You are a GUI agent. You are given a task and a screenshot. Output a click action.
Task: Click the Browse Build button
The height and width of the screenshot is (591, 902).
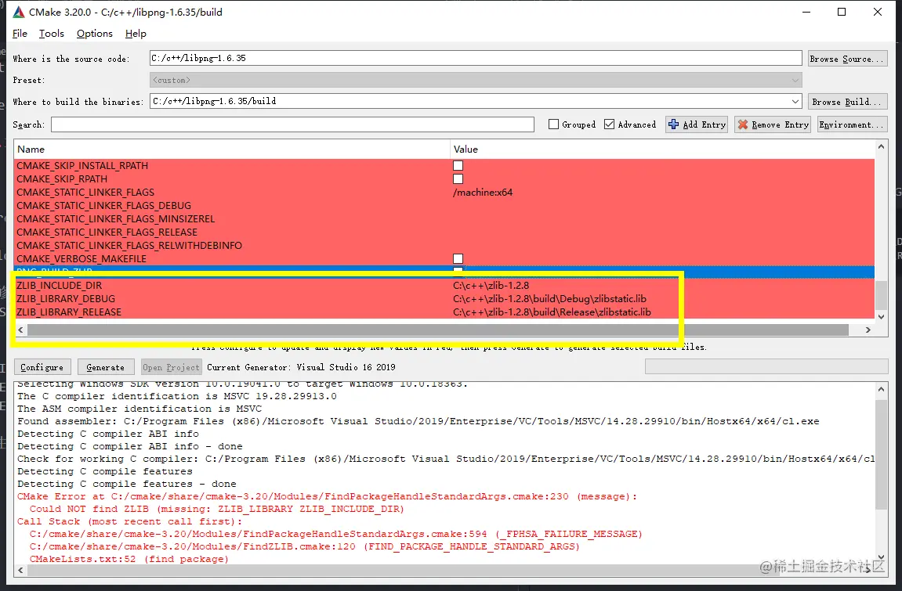coord(847,102)
